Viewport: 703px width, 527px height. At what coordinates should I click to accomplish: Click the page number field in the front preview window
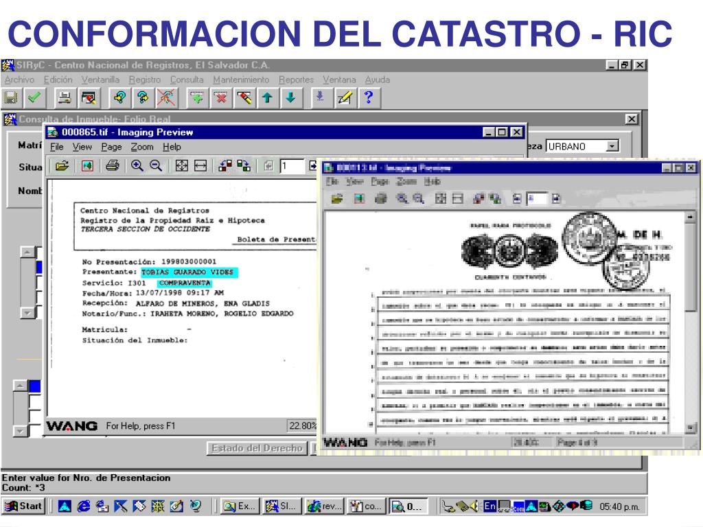[536, 198]
